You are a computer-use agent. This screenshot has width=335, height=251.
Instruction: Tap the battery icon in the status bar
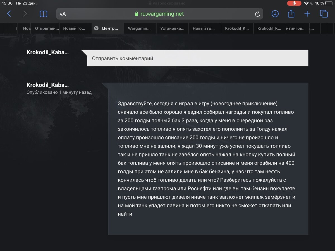coord(329,3)
